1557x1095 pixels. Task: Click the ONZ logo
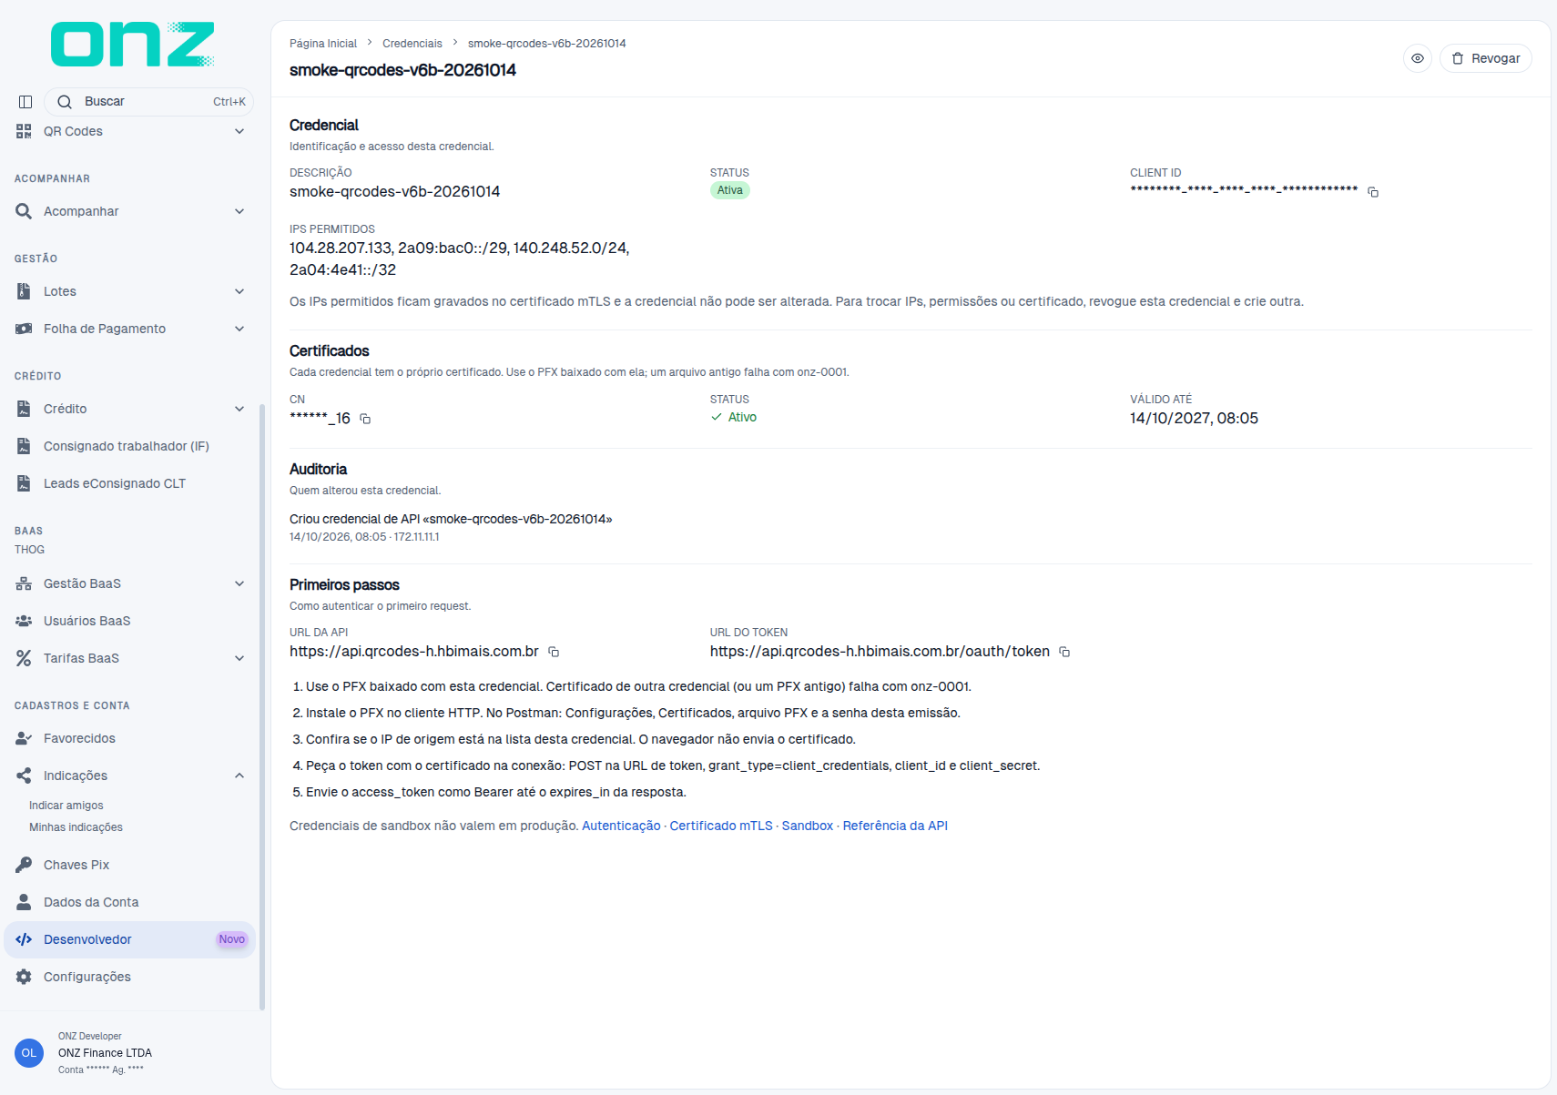[133, 45]
